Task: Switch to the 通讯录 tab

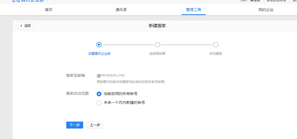Action: (121, 10)
